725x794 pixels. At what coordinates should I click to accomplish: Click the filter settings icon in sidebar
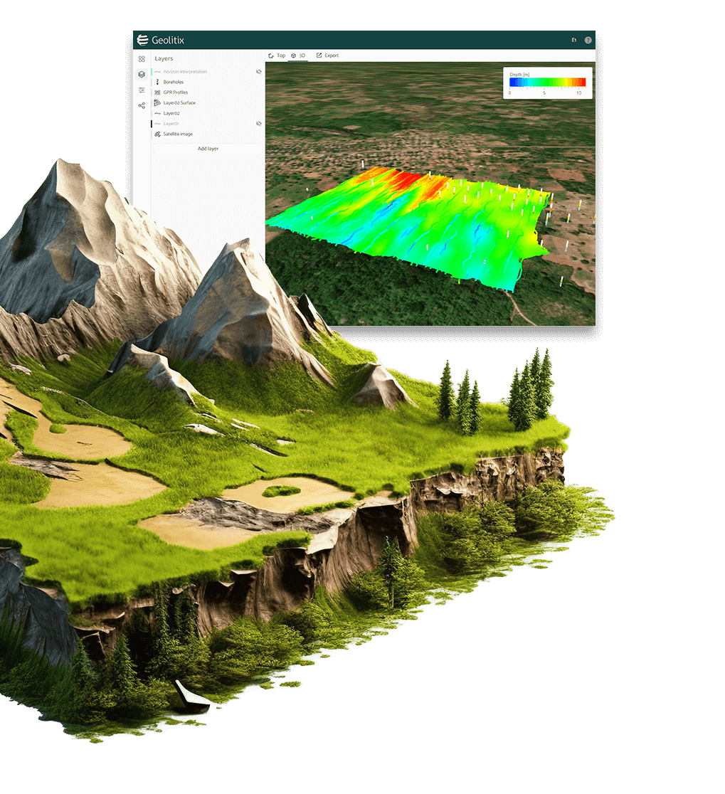142,90
